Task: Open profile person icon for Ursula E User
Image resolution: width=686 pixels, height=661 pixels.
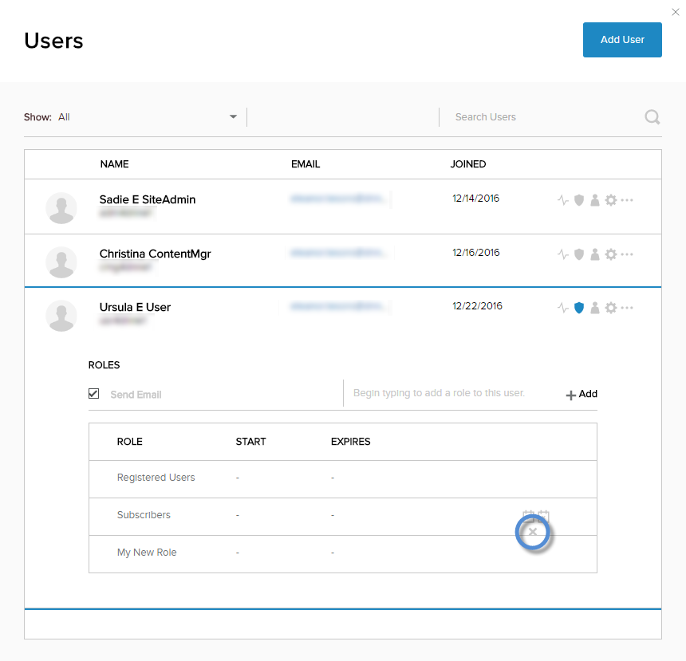Action: click(x=594, y=308)
